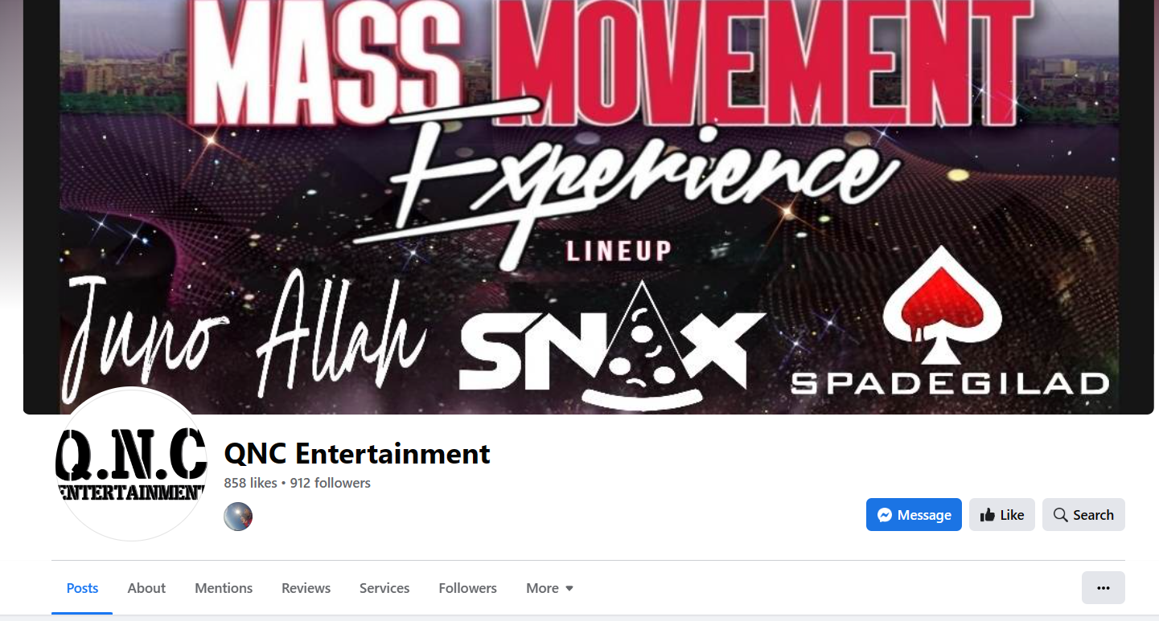View the Followers tab

click(467, 588)
